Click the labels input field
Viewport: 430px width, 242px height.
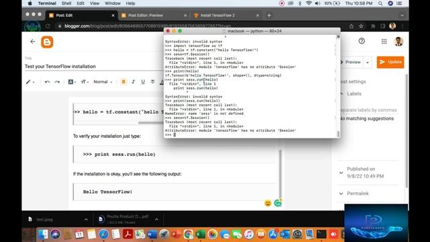pyautogui.click(x=368, y=110)
